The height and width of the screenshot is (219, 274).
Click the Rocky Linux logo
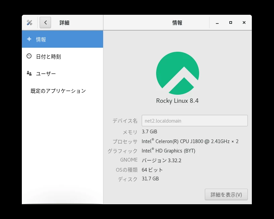pos(178,73)
